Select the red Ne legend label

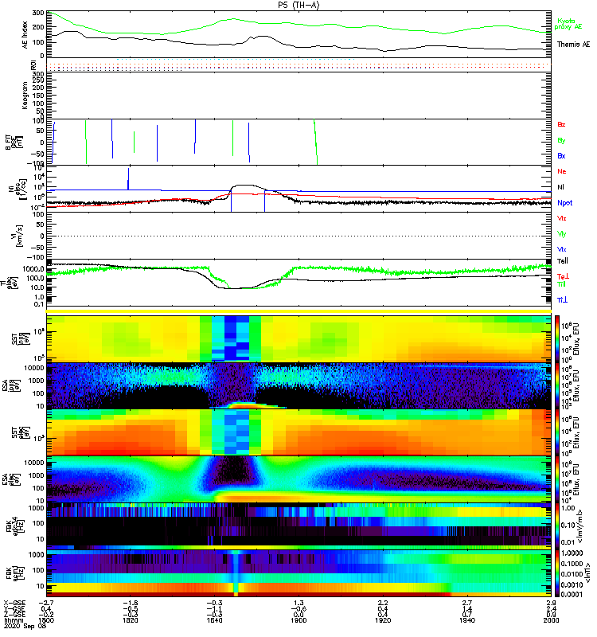562,171
